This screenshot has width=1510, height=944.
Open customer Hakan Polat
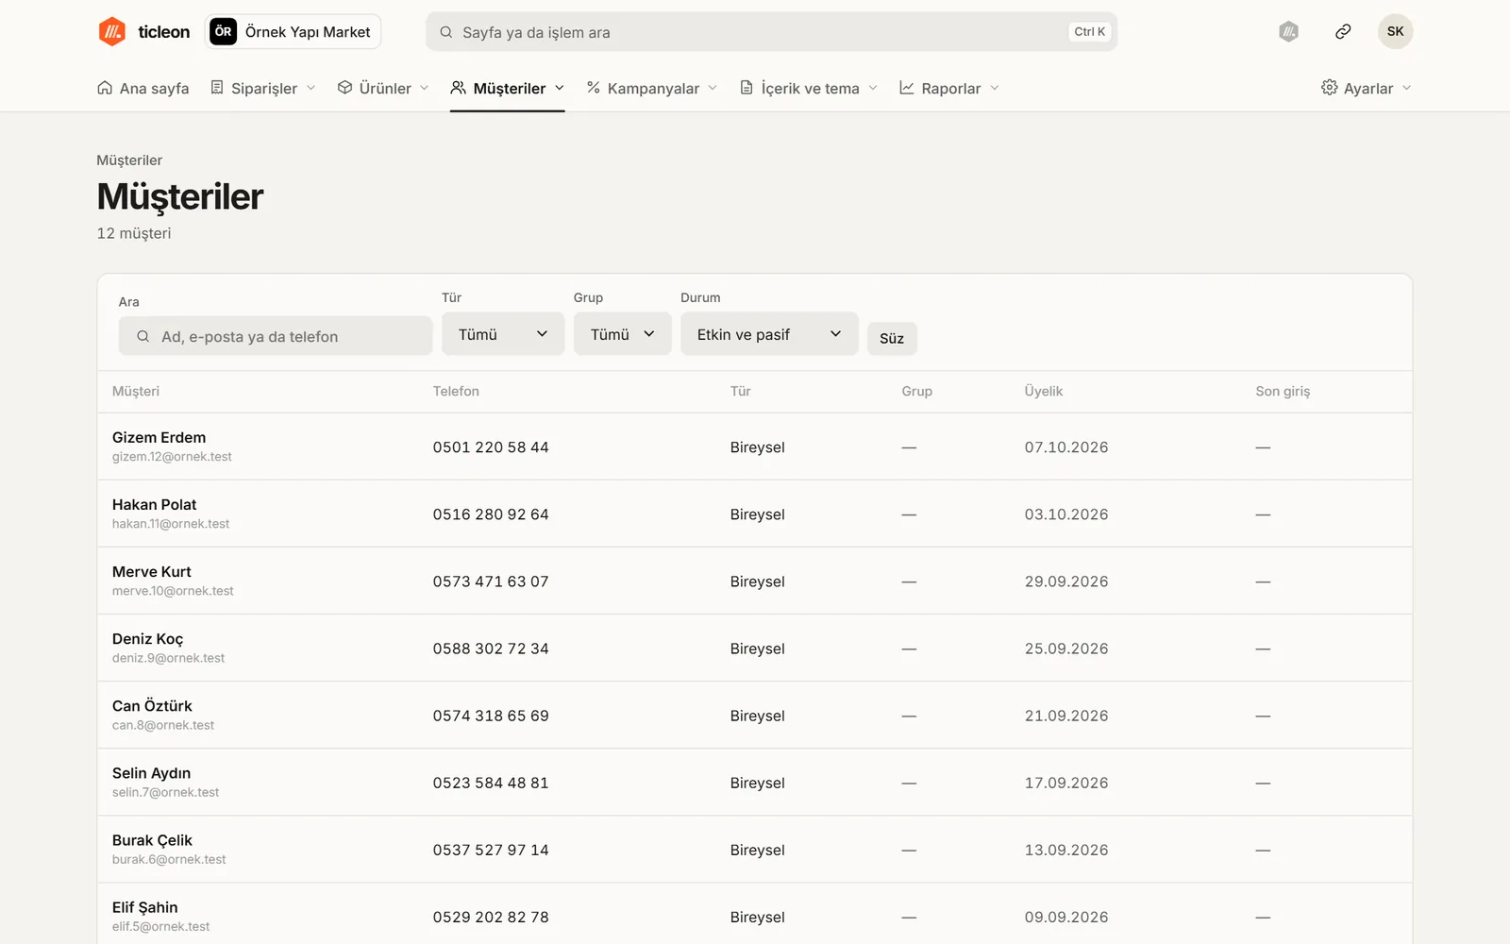click(x=155, y=504)
